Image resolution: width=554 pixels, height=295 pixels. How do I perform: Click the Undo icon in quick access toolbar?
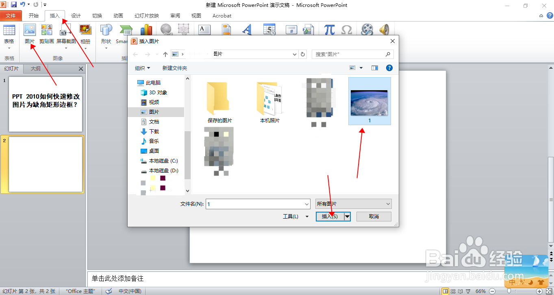[x=23, y=4]
